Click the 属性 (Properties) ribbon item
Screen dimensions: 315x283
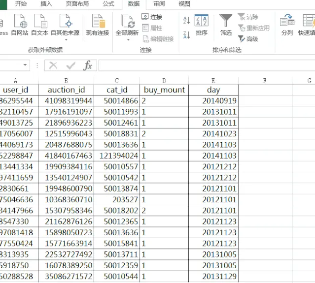point(152,28)
